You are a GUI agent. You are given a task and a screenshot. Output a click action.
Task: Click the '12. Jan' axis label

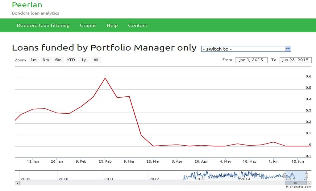click(x=33, y=161)
